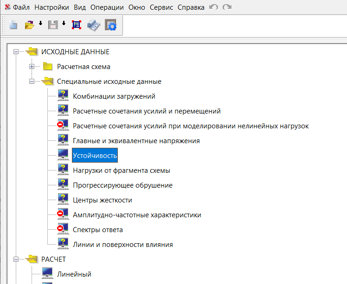Screen dimensions: 347x284
Task: Click blocked icon beside Амплитудно-частотные характеристики
Action: coord(63,214)
